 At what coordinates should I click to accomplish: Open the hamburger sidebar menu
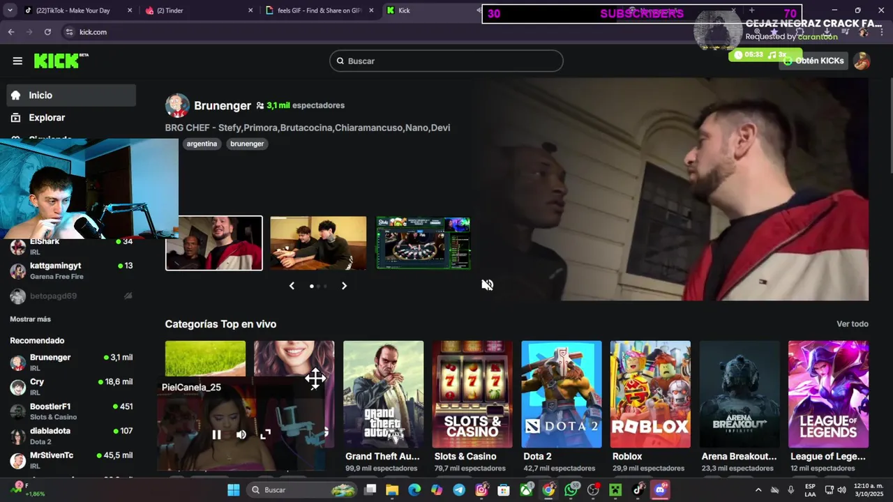(17, 61)
